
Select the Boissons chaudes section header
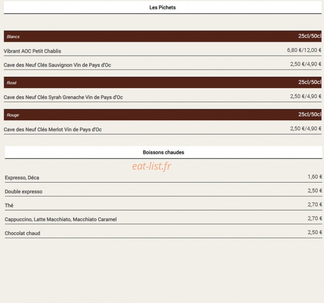pos(163,152)
